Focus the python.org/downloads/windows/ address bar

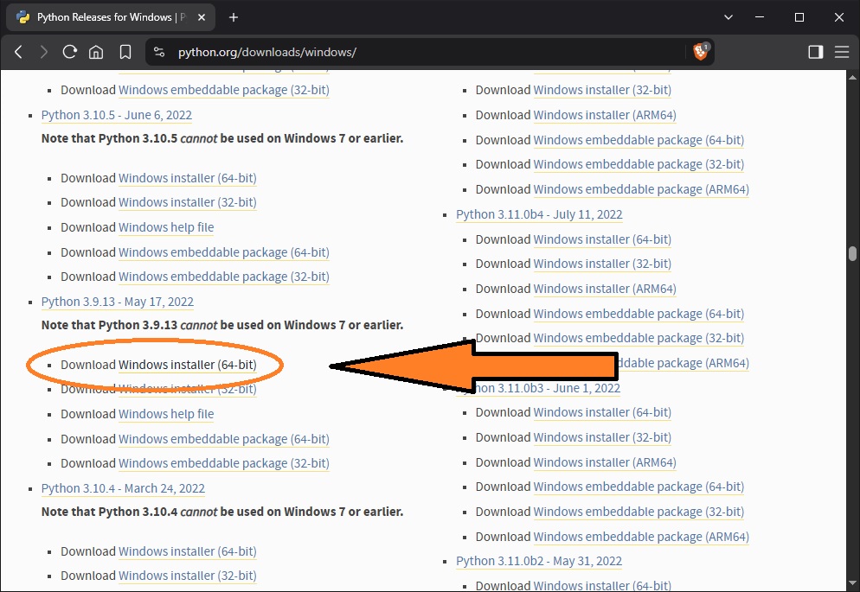click(x=427, y=52)
